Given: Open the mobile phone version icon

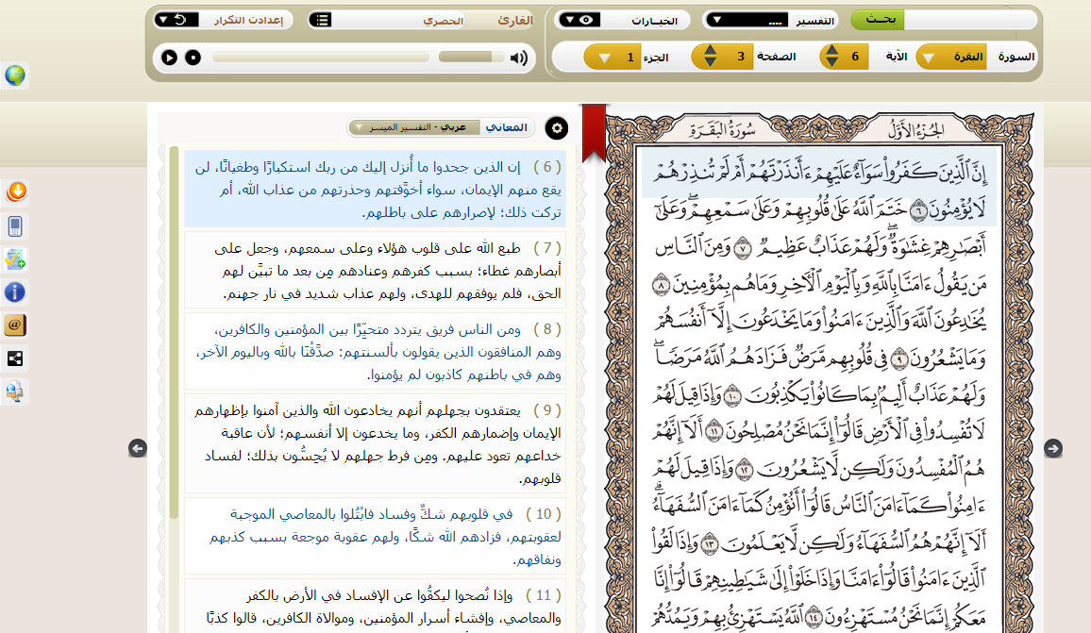Looking at the screenshot, I should [x=15, y=226].
